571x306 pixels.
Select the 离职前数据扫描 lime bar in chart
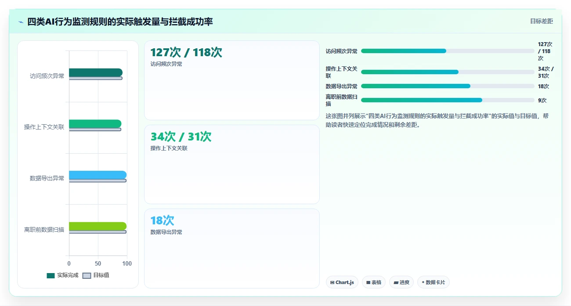pos(98,226)
